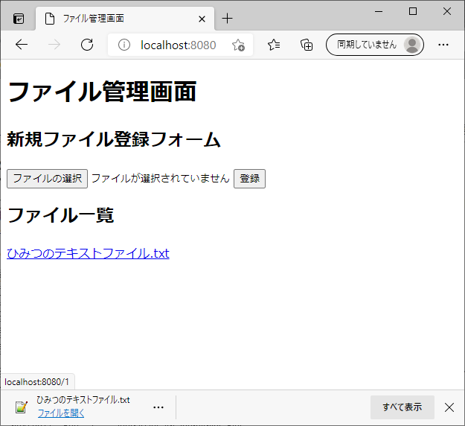Open a new tab with plus button

227,19
